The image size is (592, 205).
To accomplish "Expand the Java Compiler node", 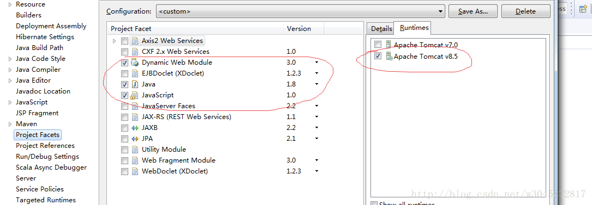I will point(10,70).
